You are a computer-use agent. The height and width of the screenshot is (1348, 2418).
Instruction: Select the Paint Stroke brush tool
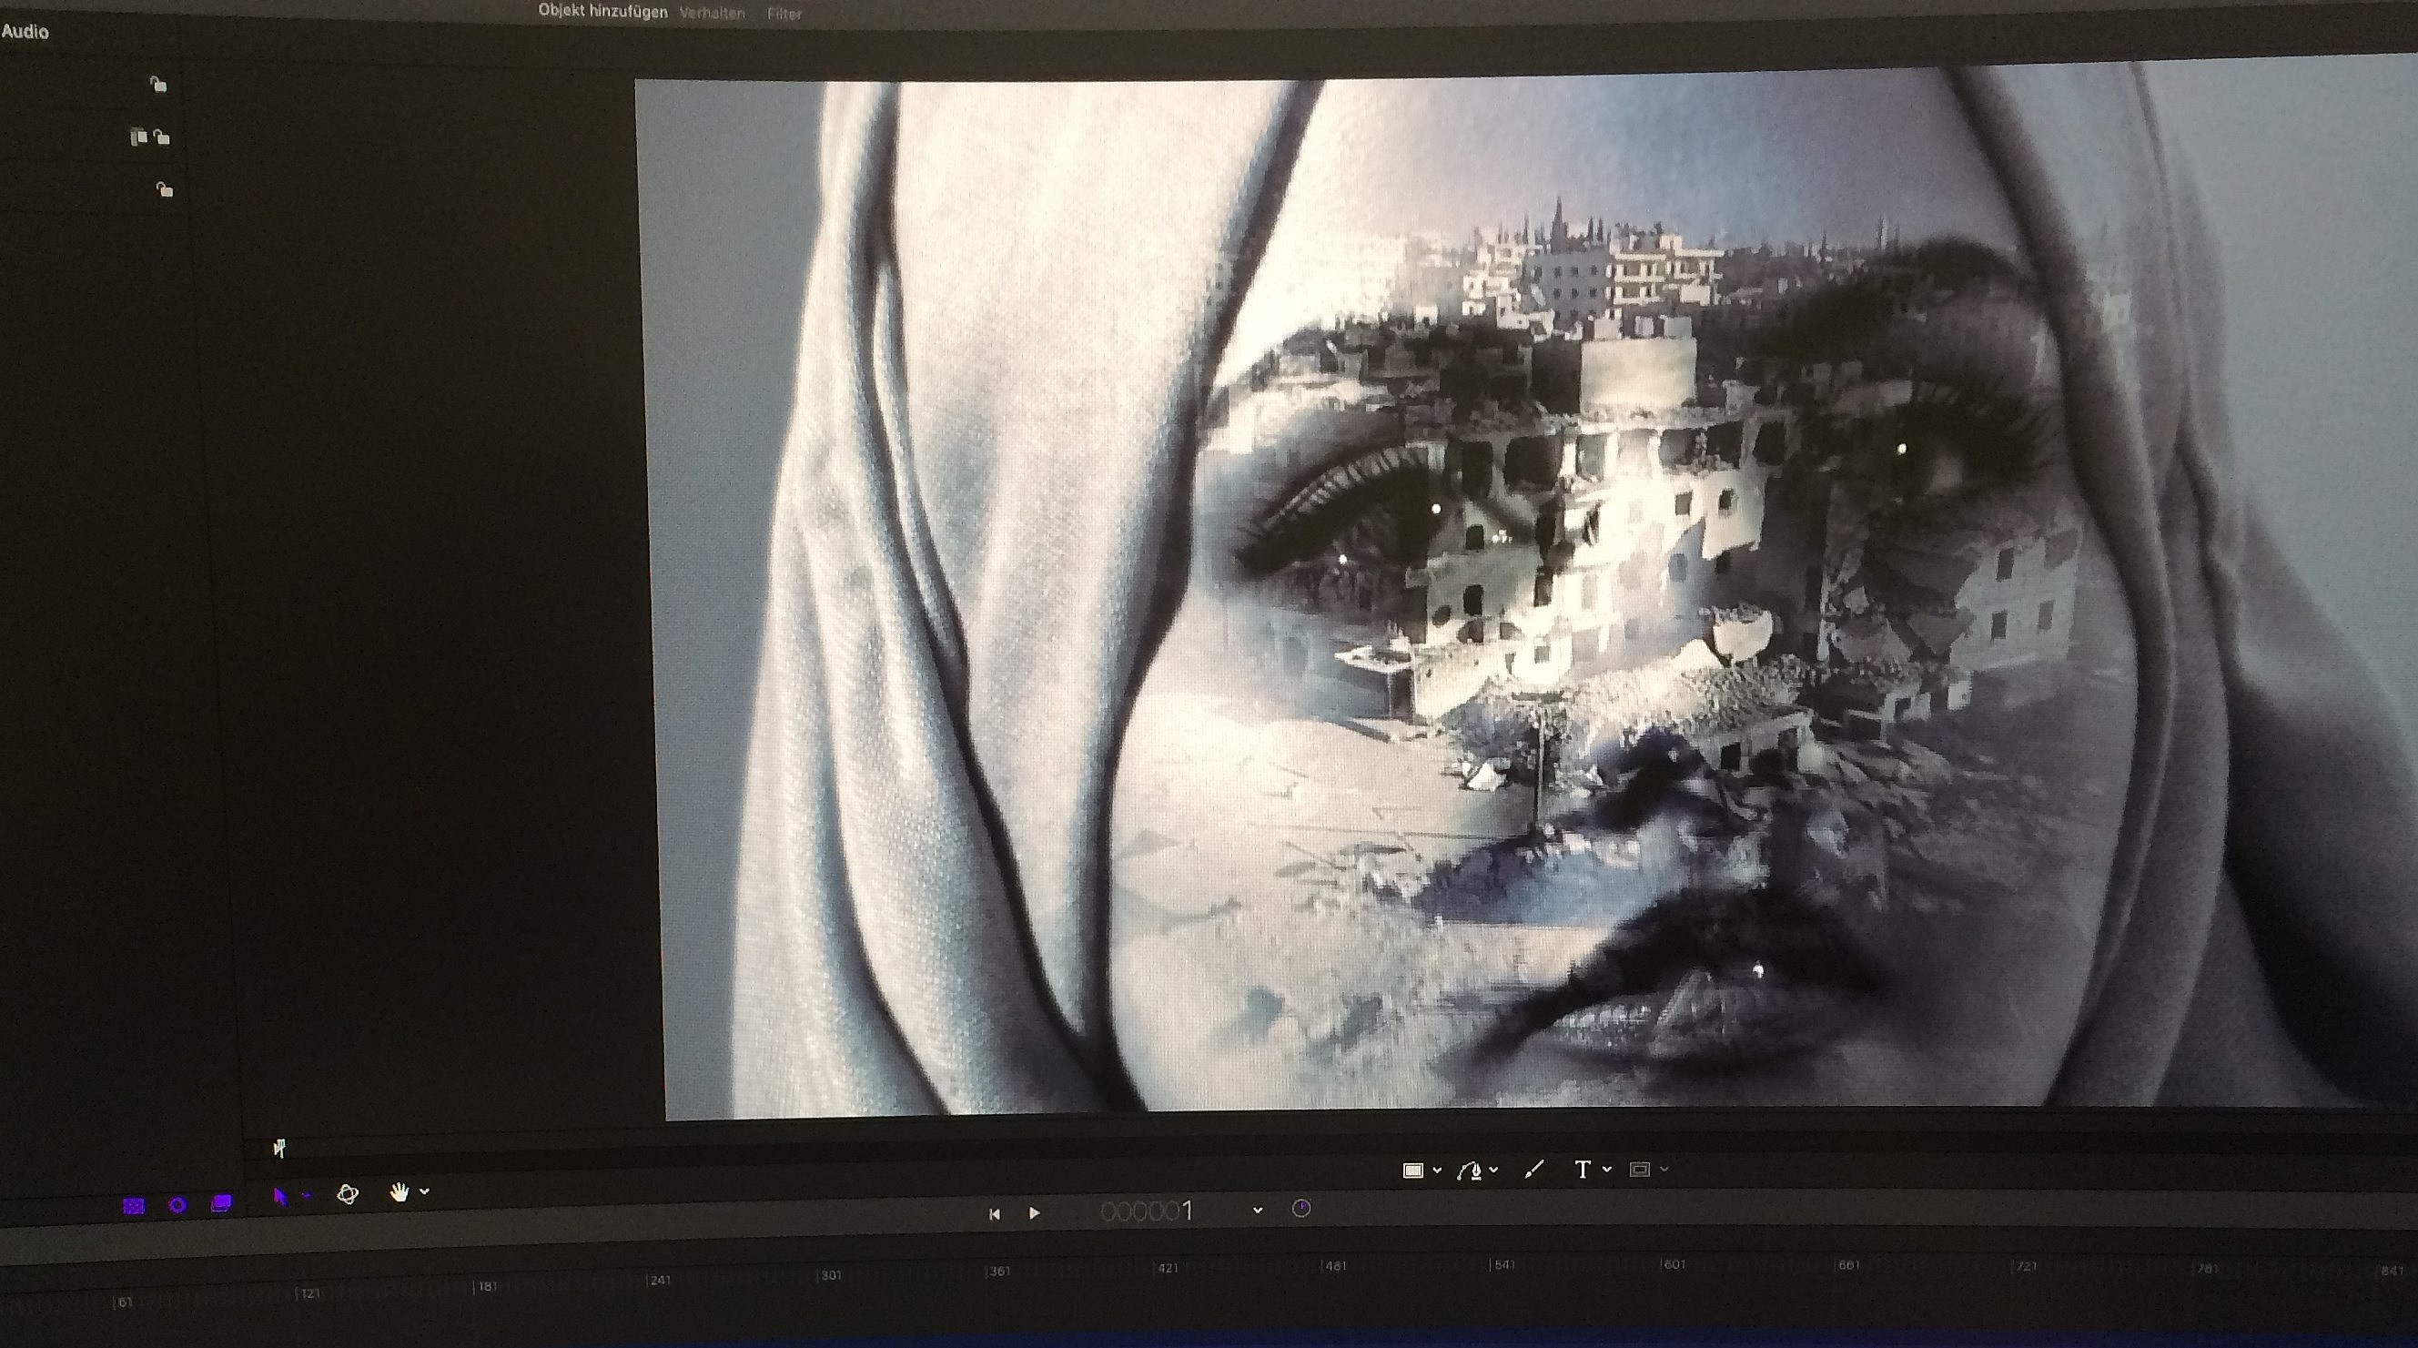click(1533, 1170)
